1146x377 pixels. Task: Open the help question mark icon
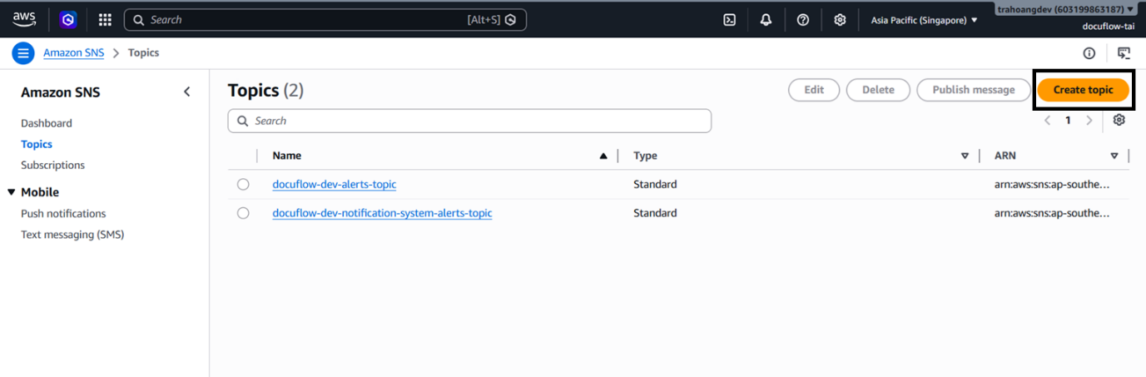tap(803, 19)
